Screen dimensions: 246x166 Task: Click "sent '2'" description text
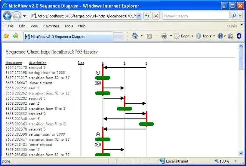pyautogui.click(x=34, y=104)
